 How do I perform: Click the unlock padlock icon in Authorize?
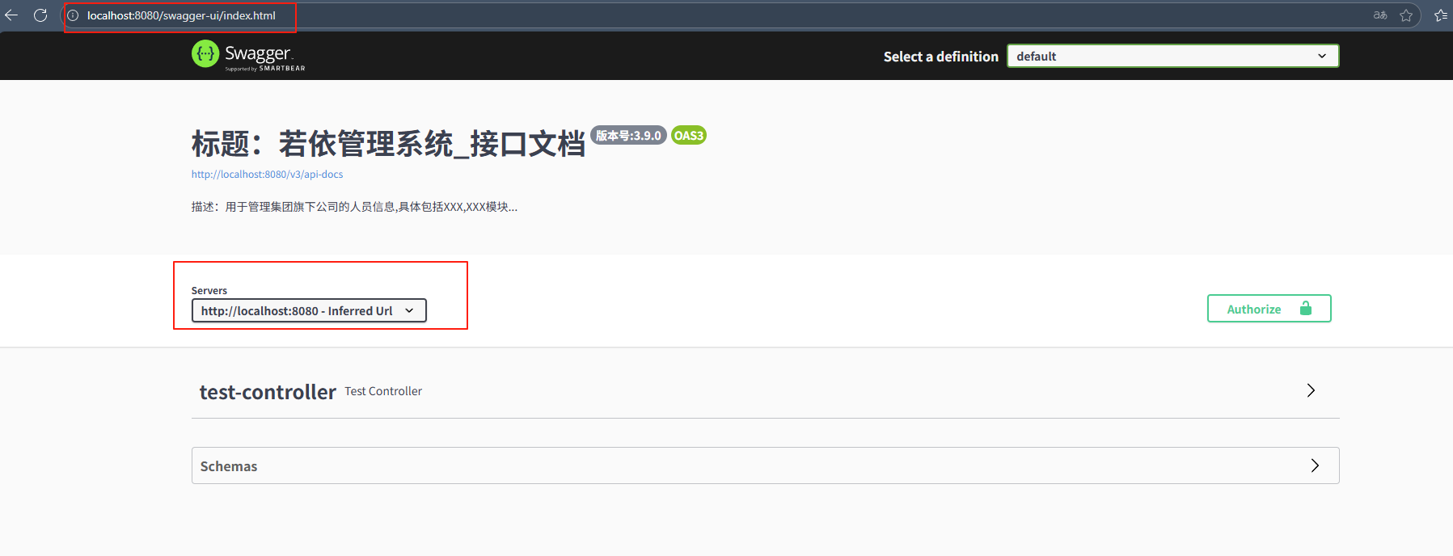[x=1305, y=308]
